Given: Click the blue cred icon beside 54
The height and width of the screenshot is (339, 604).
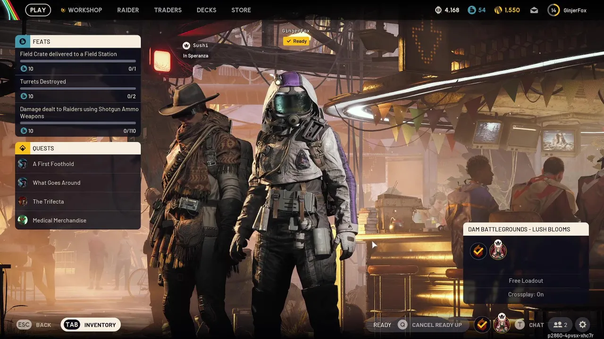Looking at the screenshot, I should pos(471,10).
